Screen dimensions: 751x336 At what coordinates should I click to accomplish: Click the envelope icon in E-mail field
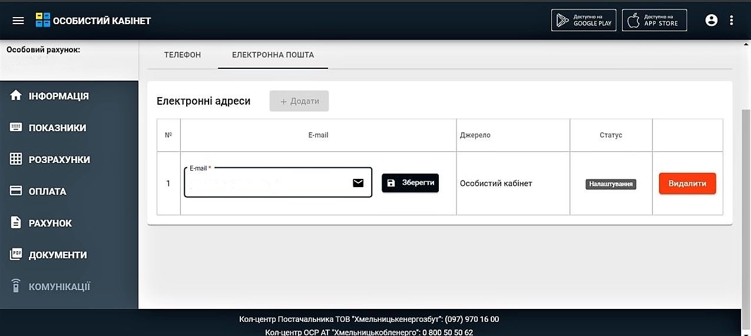coord(358,183)
